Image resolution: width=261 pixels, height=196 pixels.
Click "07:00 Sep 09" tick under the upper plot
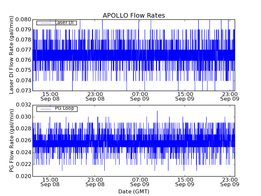point(140,96)
